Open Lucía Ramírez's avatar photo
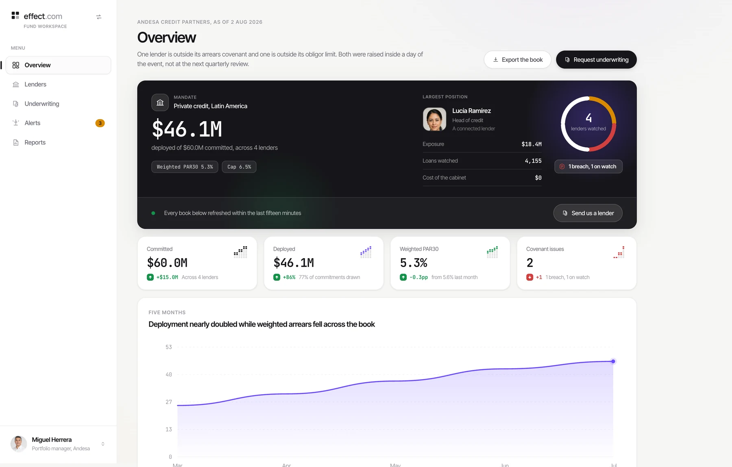This screenshot has height=467, width=732. click(435, 119)
